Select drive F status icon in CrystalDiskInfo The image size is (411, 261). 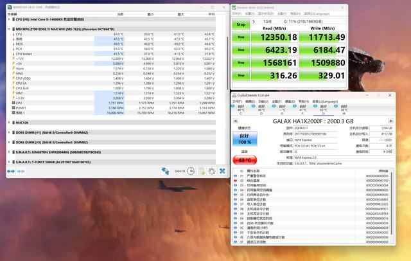click(x=295, y=106)
